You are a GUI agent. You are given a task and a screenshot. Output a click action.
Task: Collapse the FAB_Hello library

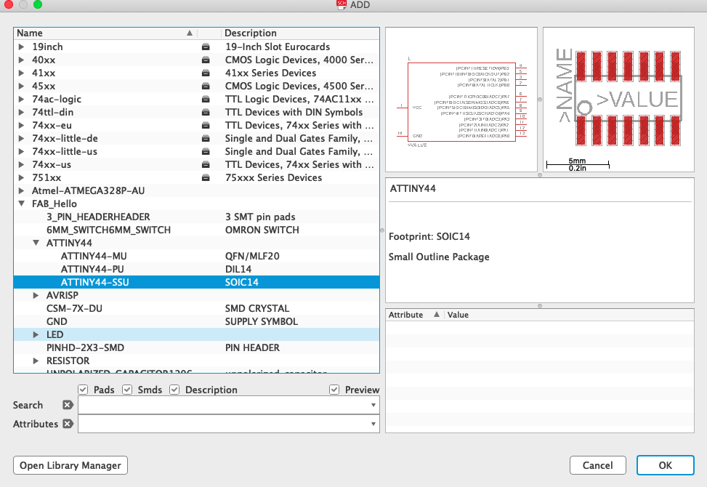click(21, 204)
